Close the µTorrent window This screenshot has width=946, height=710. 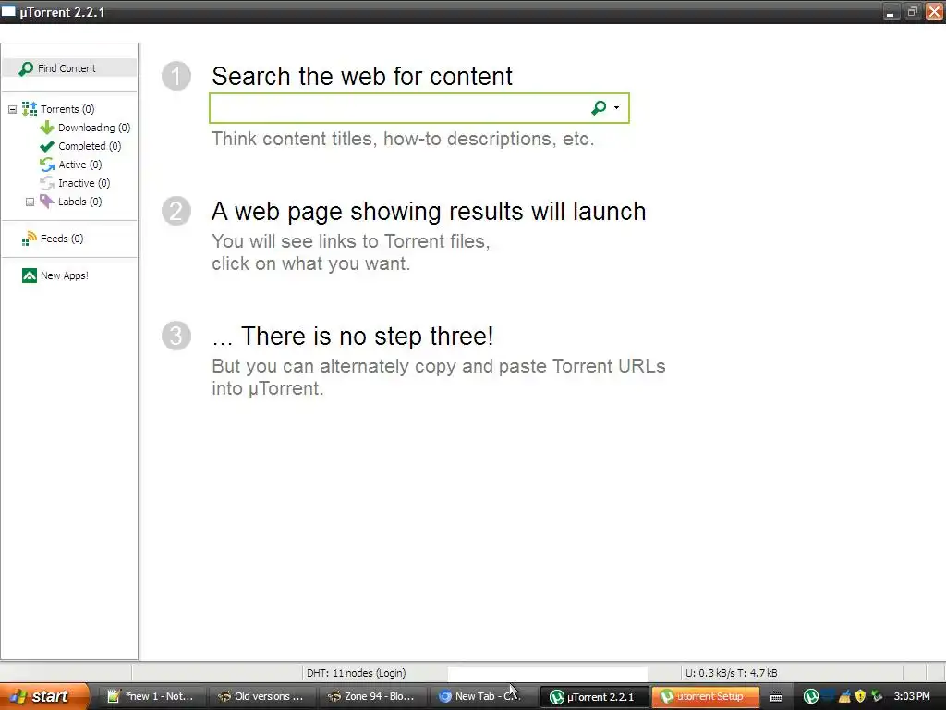(x=934, y=12)
